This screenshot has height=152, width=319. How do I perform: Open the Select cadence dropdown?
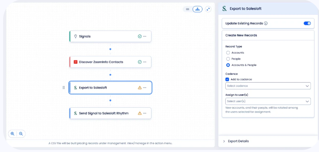268,86
